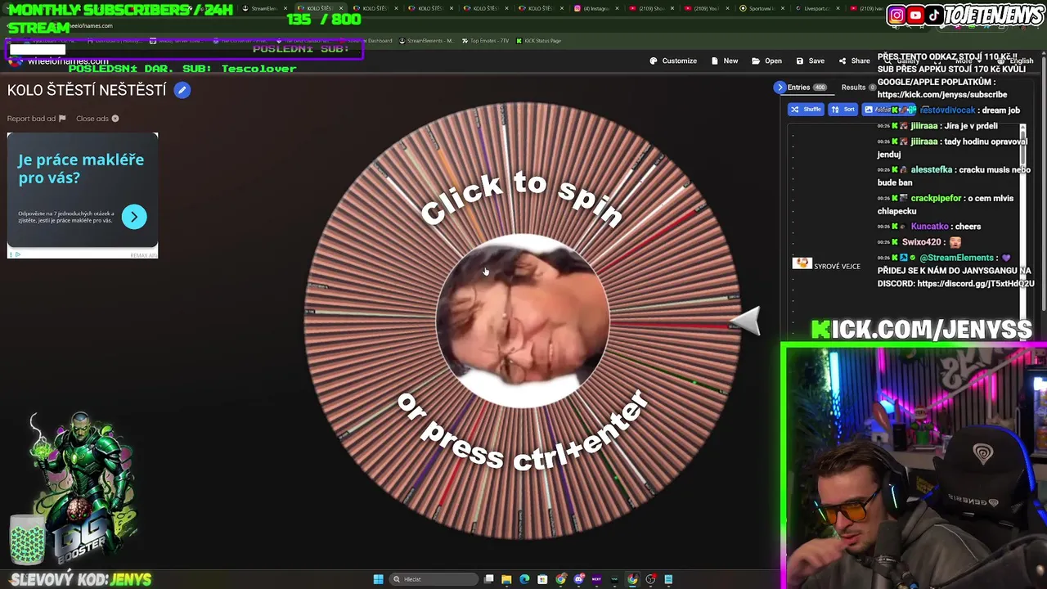The image size is (1047, 589).
Task: Open the Windows Start menu
Action: point(378,579)
